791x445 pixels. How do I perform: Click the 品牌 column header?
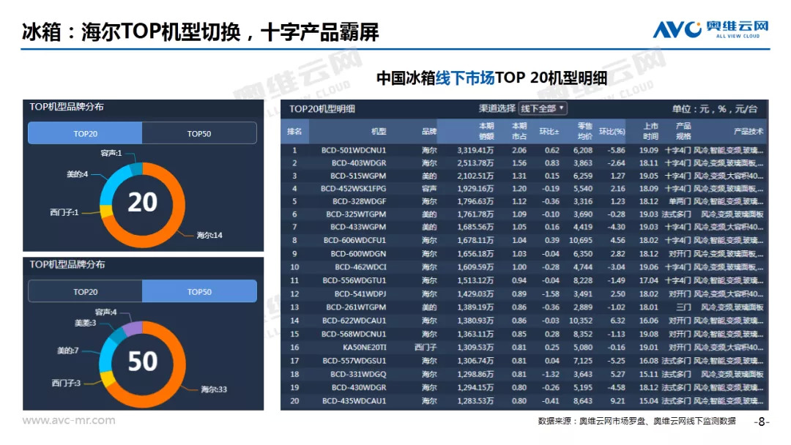coord(428,131)
